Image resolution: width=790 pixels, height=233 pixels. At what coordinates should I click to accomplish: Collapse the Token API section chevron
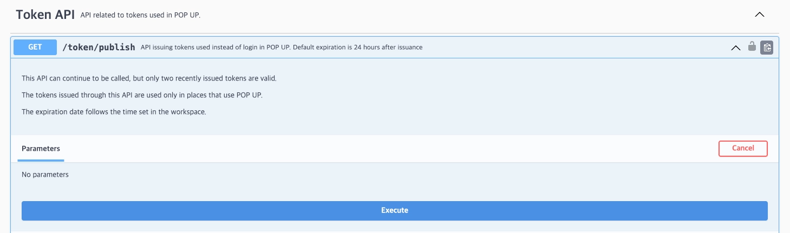(x=760, y=15)
